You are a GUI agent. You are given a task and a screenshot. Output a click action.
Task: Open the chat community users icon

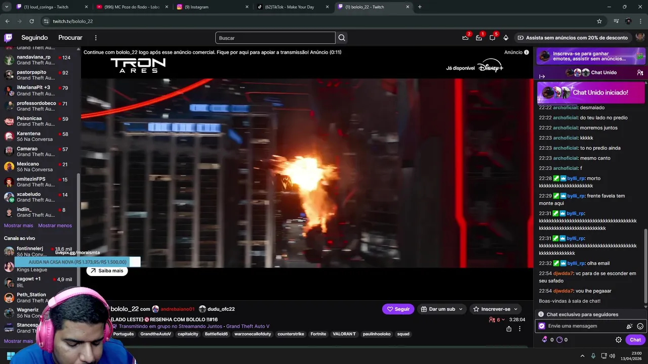click(x=640, y=73)
